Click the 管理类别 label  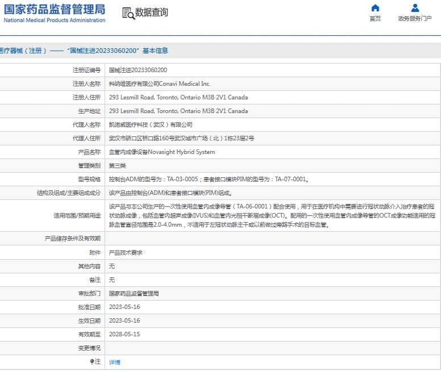coord(89,166)
